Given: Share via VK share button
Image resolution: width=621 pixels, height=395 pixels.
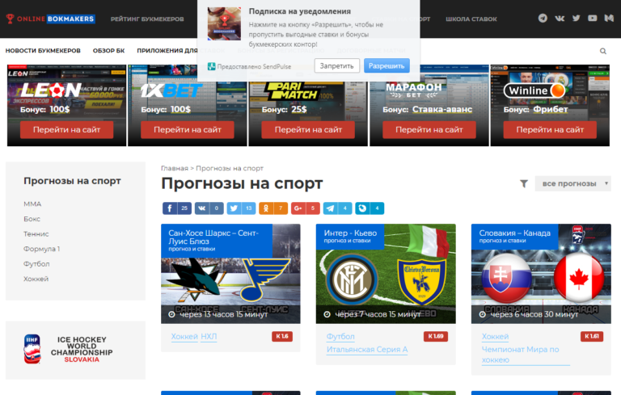Looking at the screenshot, I should [x=209, y=208].
